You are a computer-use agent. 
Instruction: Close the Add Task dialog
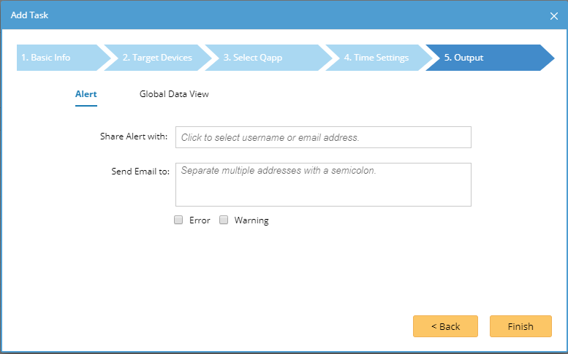(553, 15)
